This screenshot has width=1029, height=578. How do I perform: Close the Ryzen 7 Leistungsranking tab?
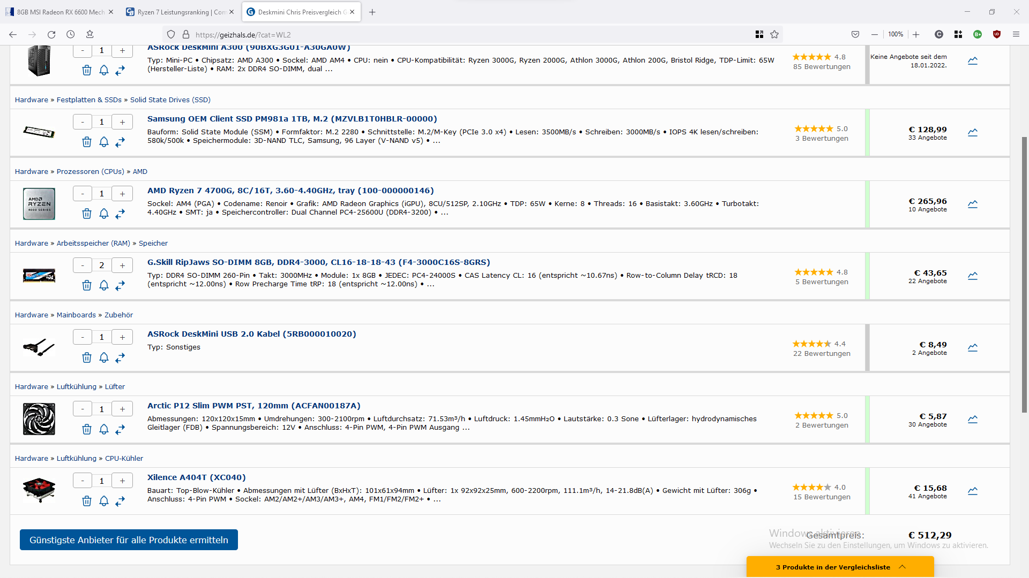click(x=232, y=12)
